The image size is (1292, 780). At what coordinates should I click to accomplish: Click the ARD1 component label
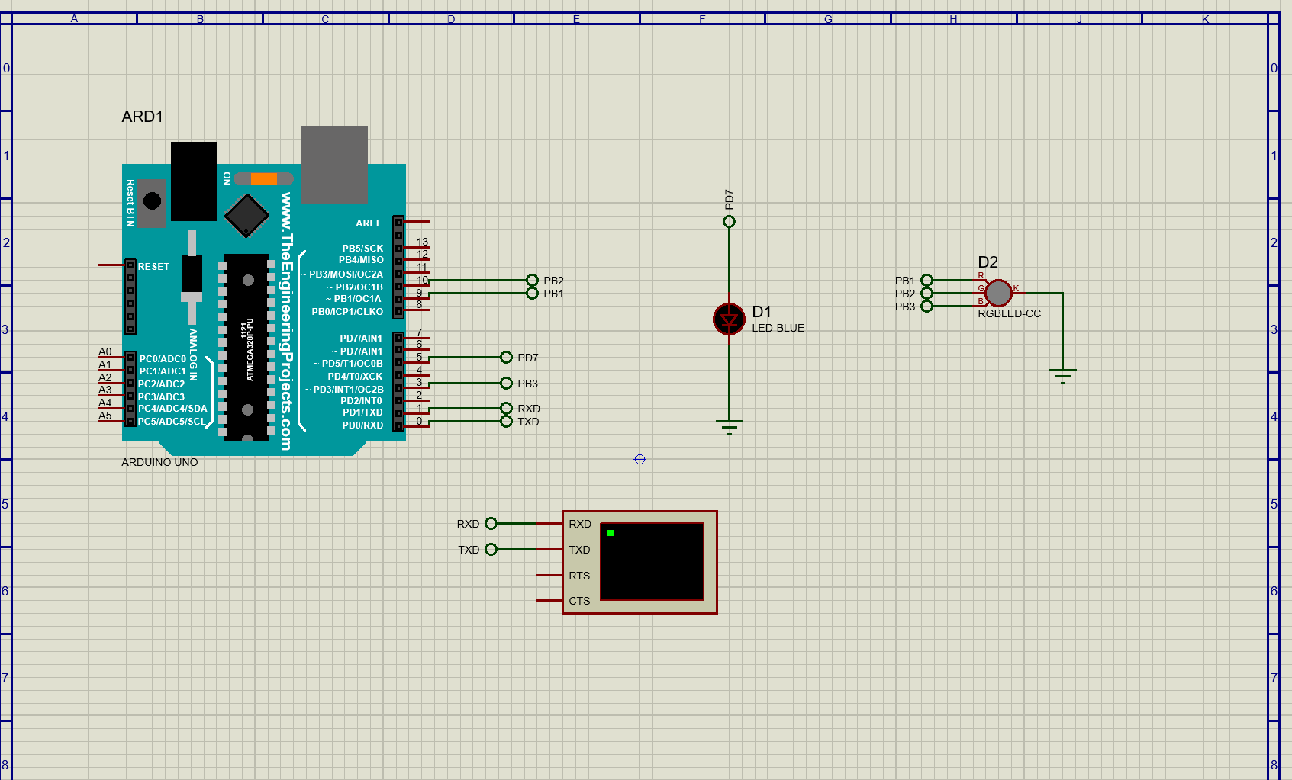click(x=142, y=117)
